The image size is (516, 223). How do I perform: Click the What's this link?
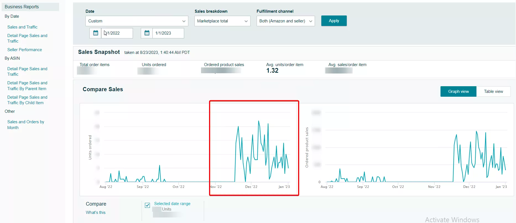click(x=96, y=212)
